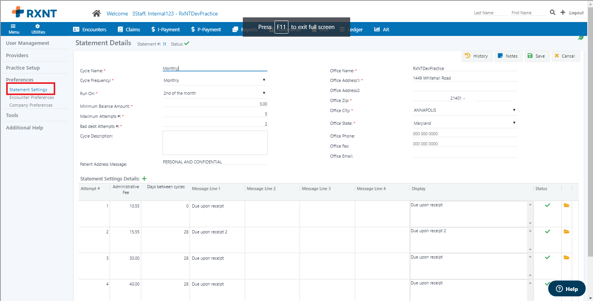Screen dimensions: 593x301
Task: Click the Cycle Description text area
Action: pos(215,143)
